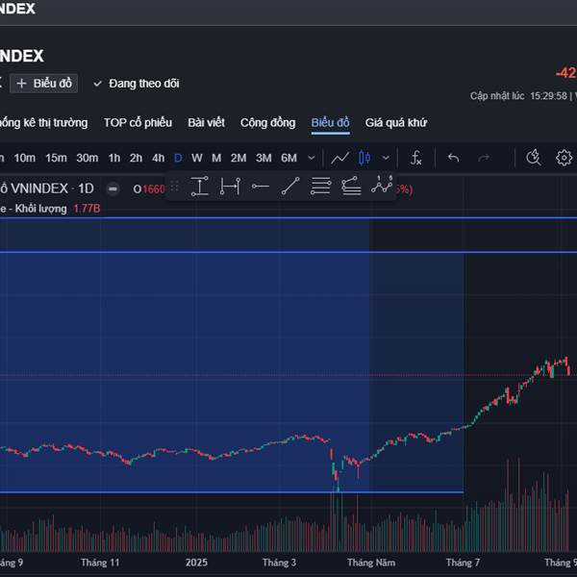Open the Bài viết tab
Screen dimensions: 577x577
tap(206, 123)
